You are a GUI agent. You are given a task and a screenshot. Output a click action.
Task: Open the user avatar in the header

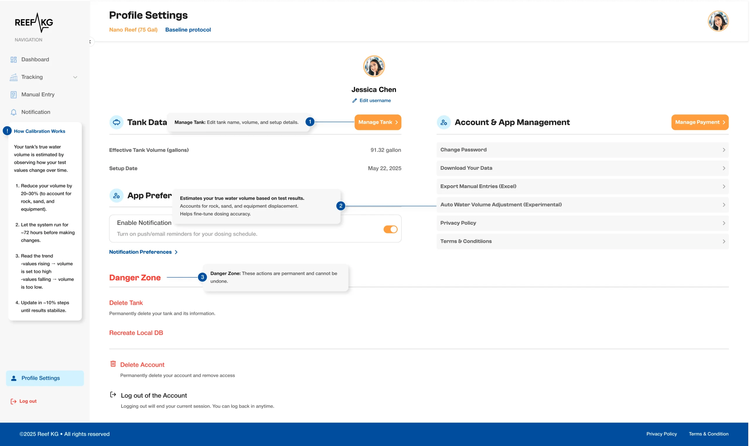point(718,21)
